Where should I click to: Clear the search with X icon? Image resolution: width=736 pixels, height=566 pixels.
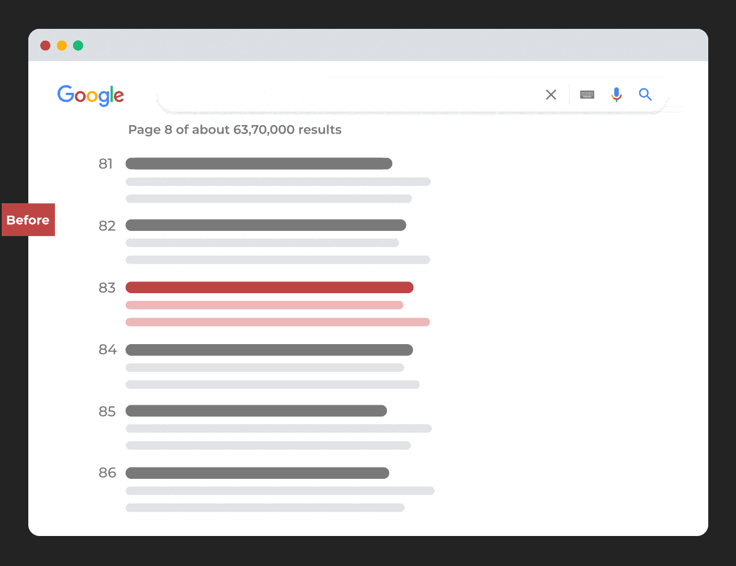pyautogui.click(x=551, y=95)
